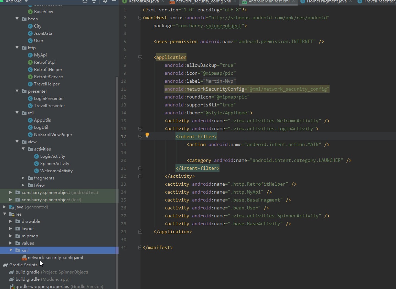Expand com.harry.spinnerobject (test) package
Image resolution: width=396 pixels, height=289 pixels.
[x=11, y=200]
